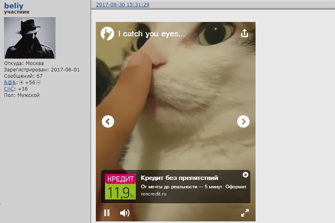This screenshot has height=223, width=335.
Task: Go to previous video with left arrow
Action: [x=108, y=121]
